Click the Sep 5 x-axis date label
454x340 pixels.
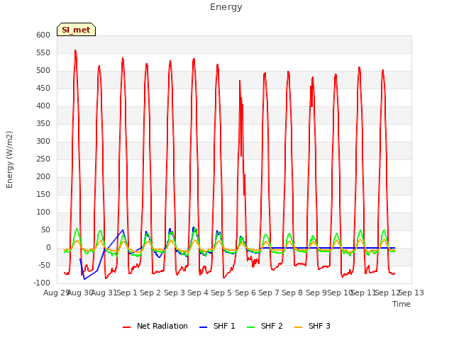pos(221,293)
